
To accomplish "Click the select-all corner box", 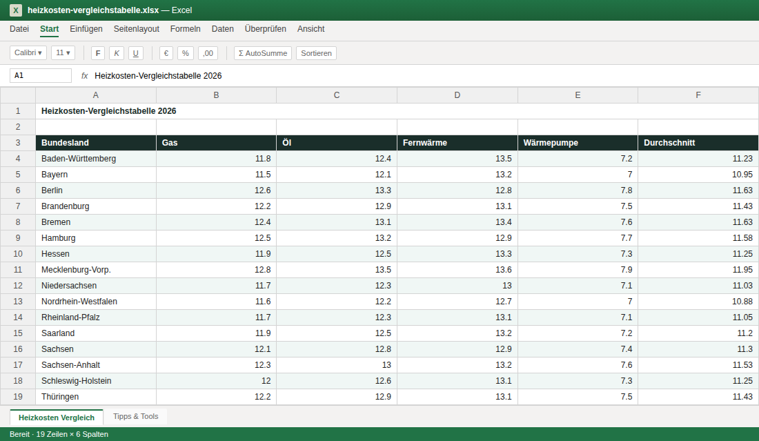I will [x=18, y=95].
